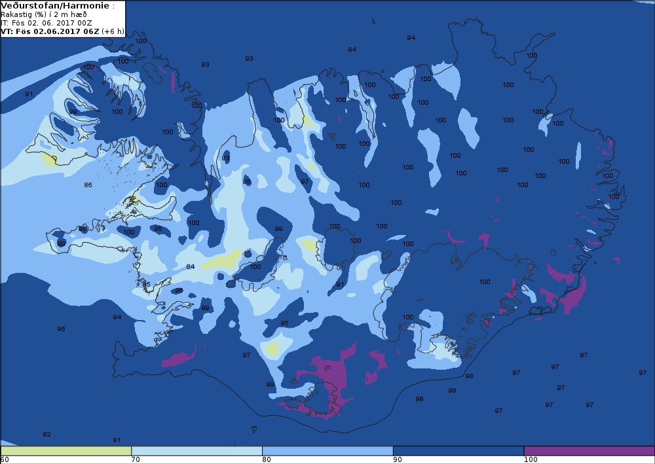This screenshot has width=655, height=464.
Task: Click the humidity value '92' over the sea
Action: 47,435
